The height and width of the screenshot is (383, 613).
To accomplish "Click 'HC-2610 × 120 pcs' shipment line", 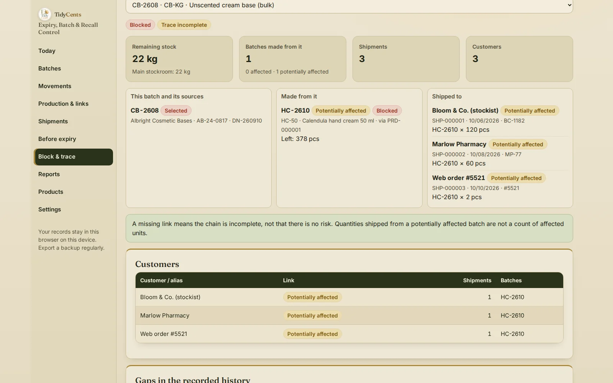I will tap(461, 130).
